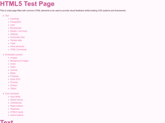The height and width of the screenshot is (123, 165).
Task: Click the HTML5 Test Page heading
Action: [27, 4]
